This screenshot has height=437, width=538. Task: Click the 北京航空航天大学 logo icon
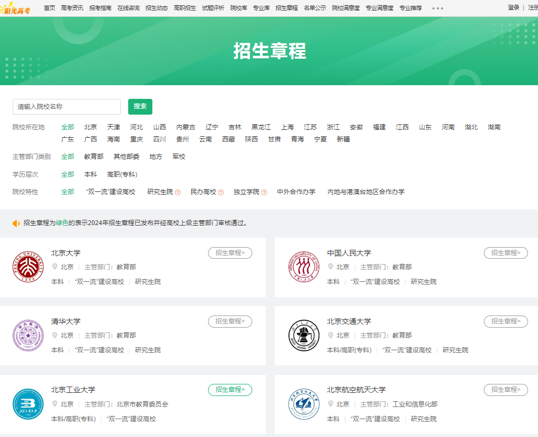tap(304, 404)
